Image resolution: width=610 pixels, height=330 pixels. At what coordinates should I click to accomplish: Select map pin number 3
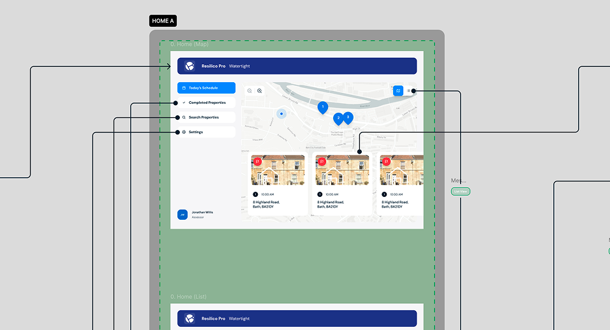point(348,118)
